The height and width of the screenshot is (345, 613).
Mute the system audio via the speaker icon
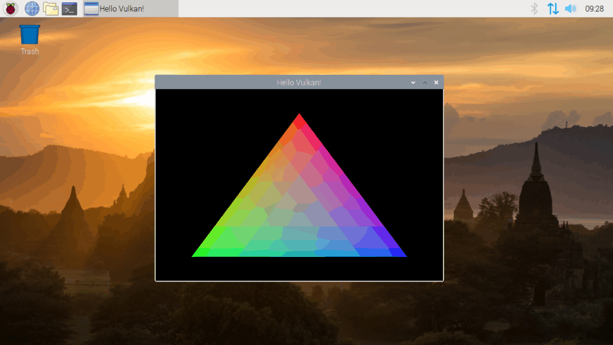[x=570, y=8]
